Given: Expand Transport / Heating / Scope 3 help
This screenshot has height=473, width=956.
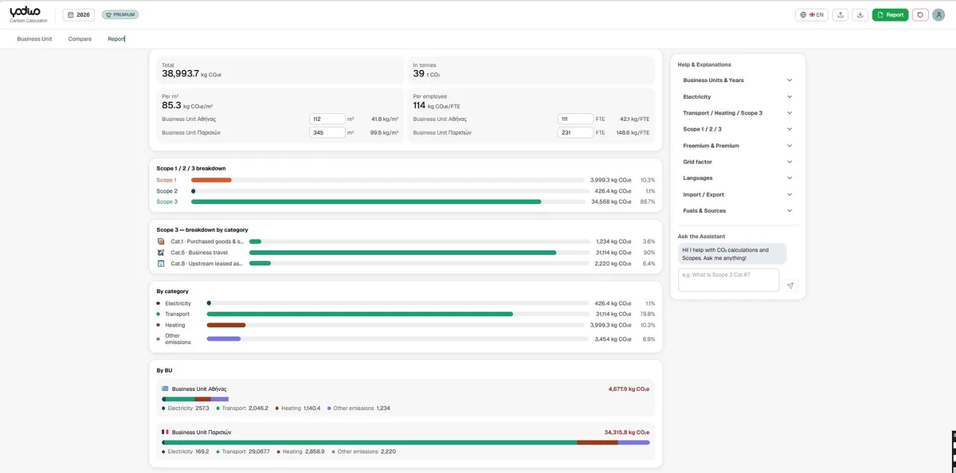Looking at the screenshot, I should (738, 113).
